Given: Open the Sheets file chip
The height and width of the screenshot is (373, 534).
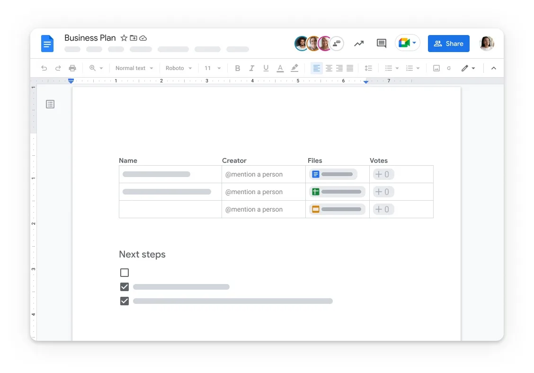Looking at the screenshot, I should [x=337, y=192].
